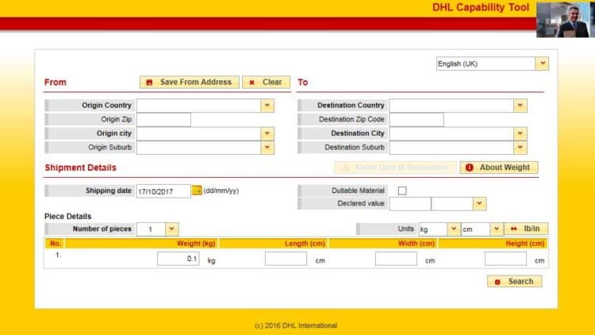Open the kg weight units dropdown
This screenshot has width=595, height=335.
tap(454, 229)
